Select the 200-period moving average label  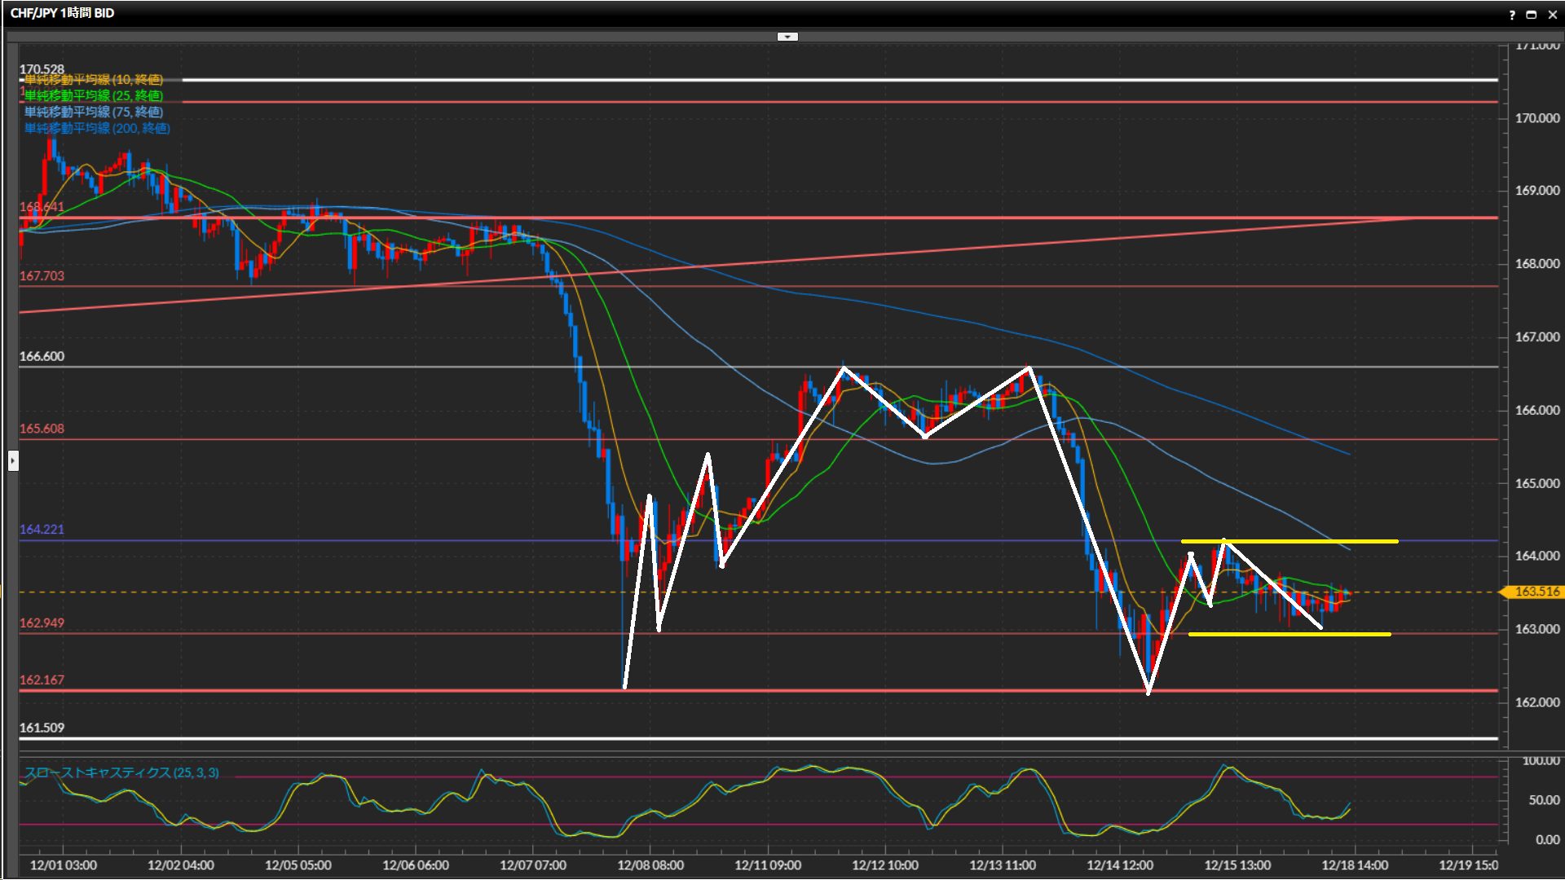pyautogui.click(x=96, y=129)
